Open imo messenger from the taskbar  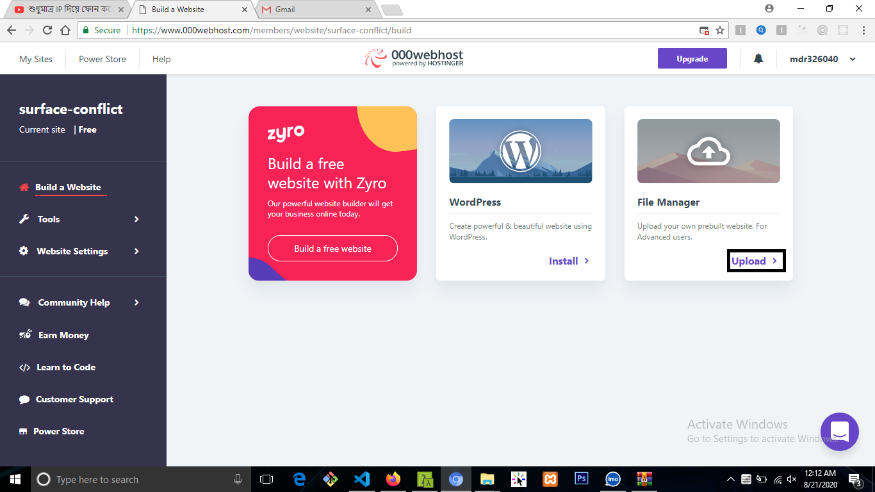pos(613,479)
